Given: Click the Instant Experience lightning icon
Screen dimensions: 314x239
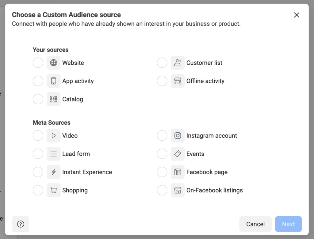Looking at the screenshot, I should (x=54, y=172).
